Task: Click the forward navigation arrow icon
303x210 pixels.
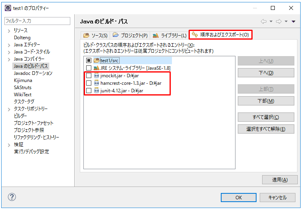Action: pyautogui.click(x=279, y=21)
